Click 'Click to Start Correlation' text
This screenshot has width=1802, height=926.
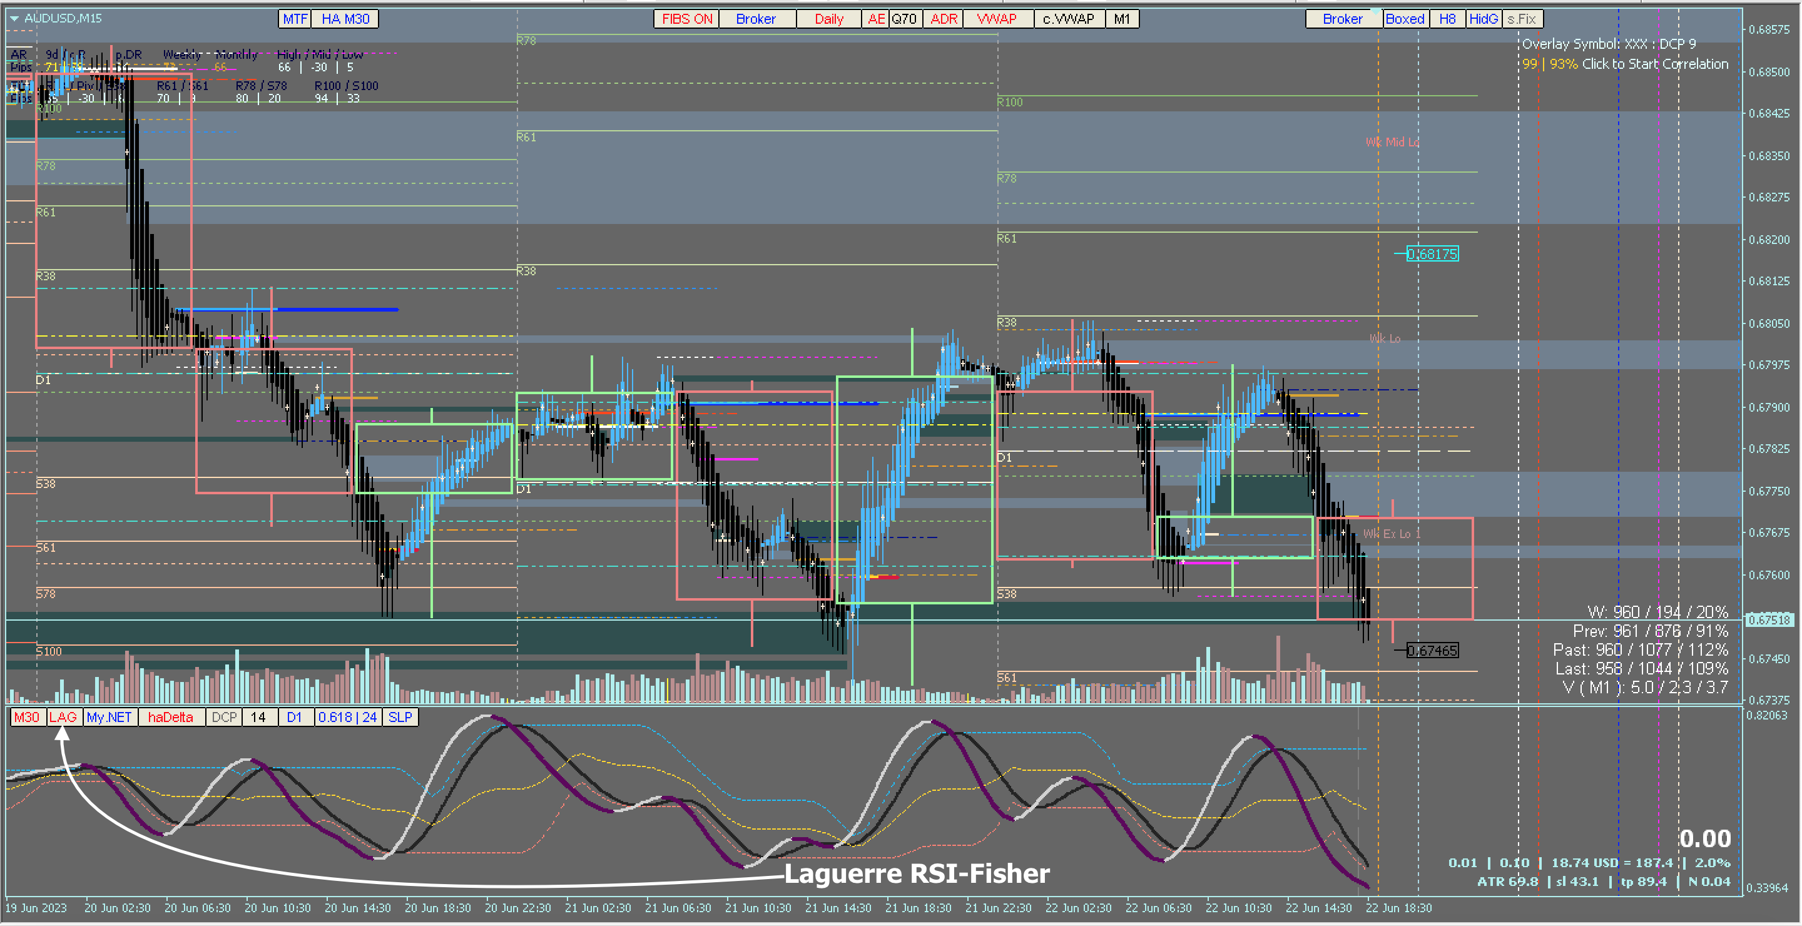(x=1654, y=64)
